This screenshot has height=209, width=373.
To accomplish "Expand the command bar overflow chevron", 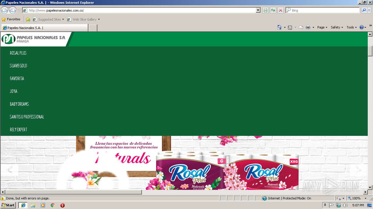I will pyautogui.click(x=370, y=26).
